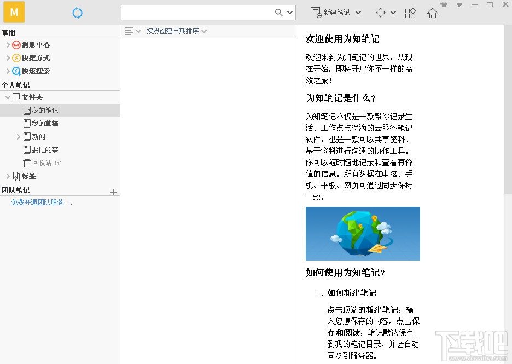Expand the 消息中心 item
Screen dimensions: 512x364
tap(8, 45)
